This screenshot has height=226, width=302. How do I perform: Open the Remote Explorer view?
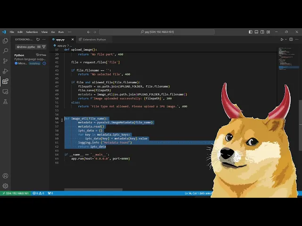5,92
